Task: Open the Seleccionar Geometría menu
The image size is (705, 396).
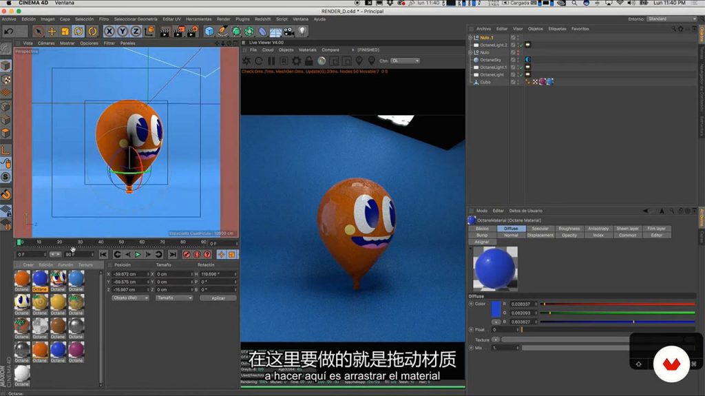Action: (136, 19)
